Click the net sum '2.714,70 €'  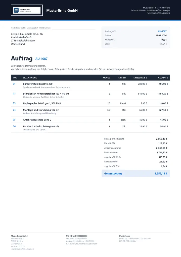pos(162,153)
